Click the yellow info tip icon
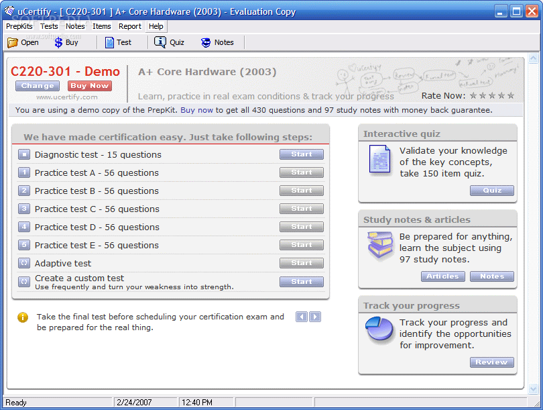The height and width of the screenshot is (410, 543). (23, 317)
